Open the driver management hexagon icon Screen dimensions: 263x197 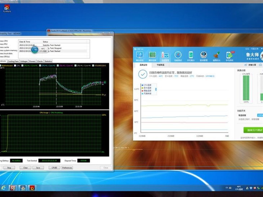click(x=204, y=56)
